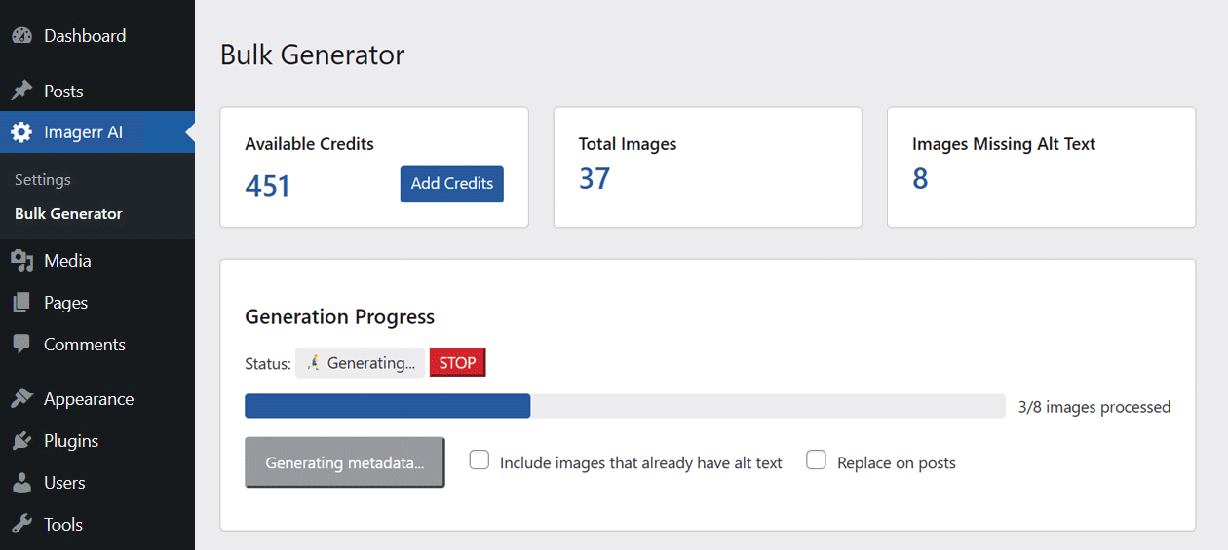Click the Comments speech bubble icon
1228x550 pixels.
(x=21, y=345)
